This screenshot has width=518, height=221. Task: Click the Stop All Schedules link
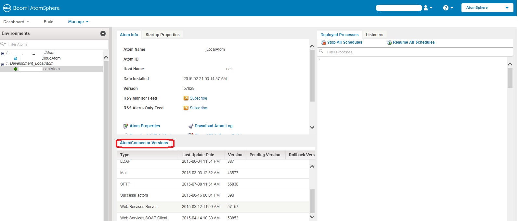point(344,42)
